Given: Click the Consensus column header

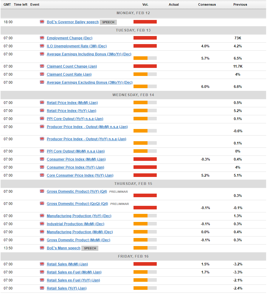Looking at the screenshot, I should coord(207,4).
